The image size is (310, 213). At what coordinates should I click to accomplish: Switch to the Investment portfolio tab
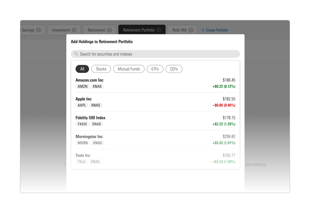(61, 30)
